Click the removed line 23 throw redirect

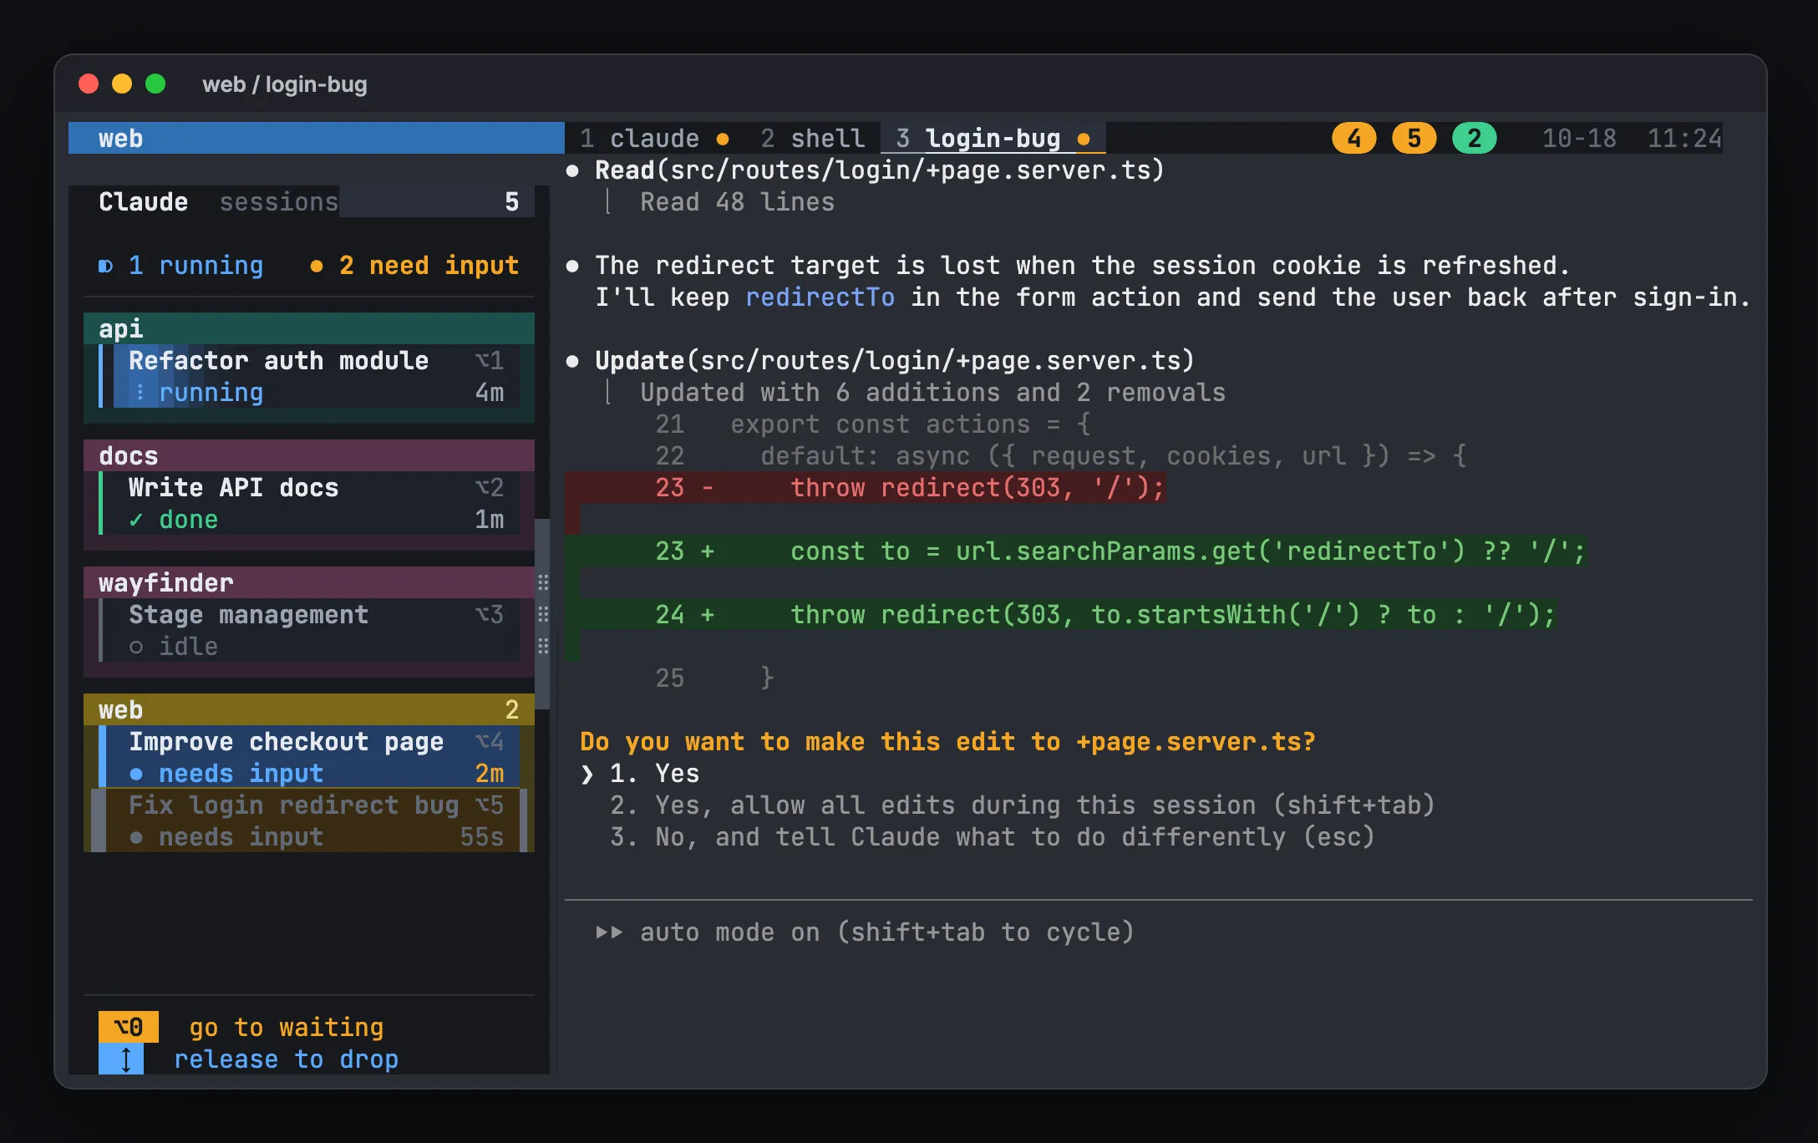[866, 487]
